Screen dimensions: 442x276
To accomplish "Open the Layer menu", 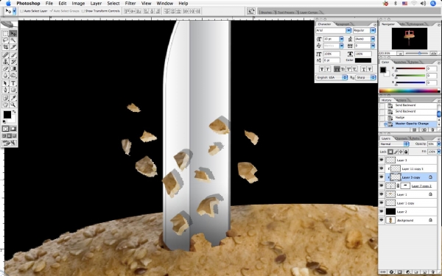I will [96, 4].
